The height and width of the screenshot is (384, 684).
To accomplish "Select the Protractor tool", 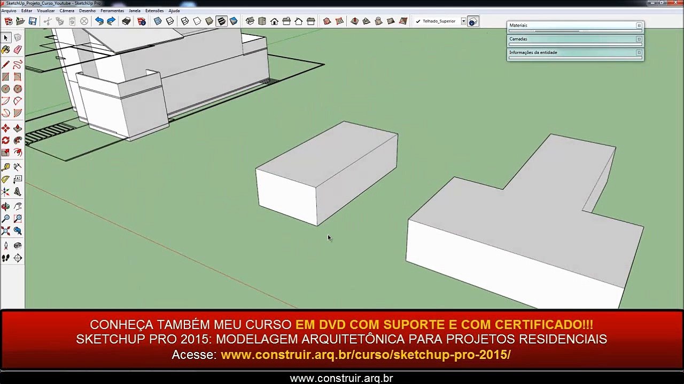I will [5, 179].
